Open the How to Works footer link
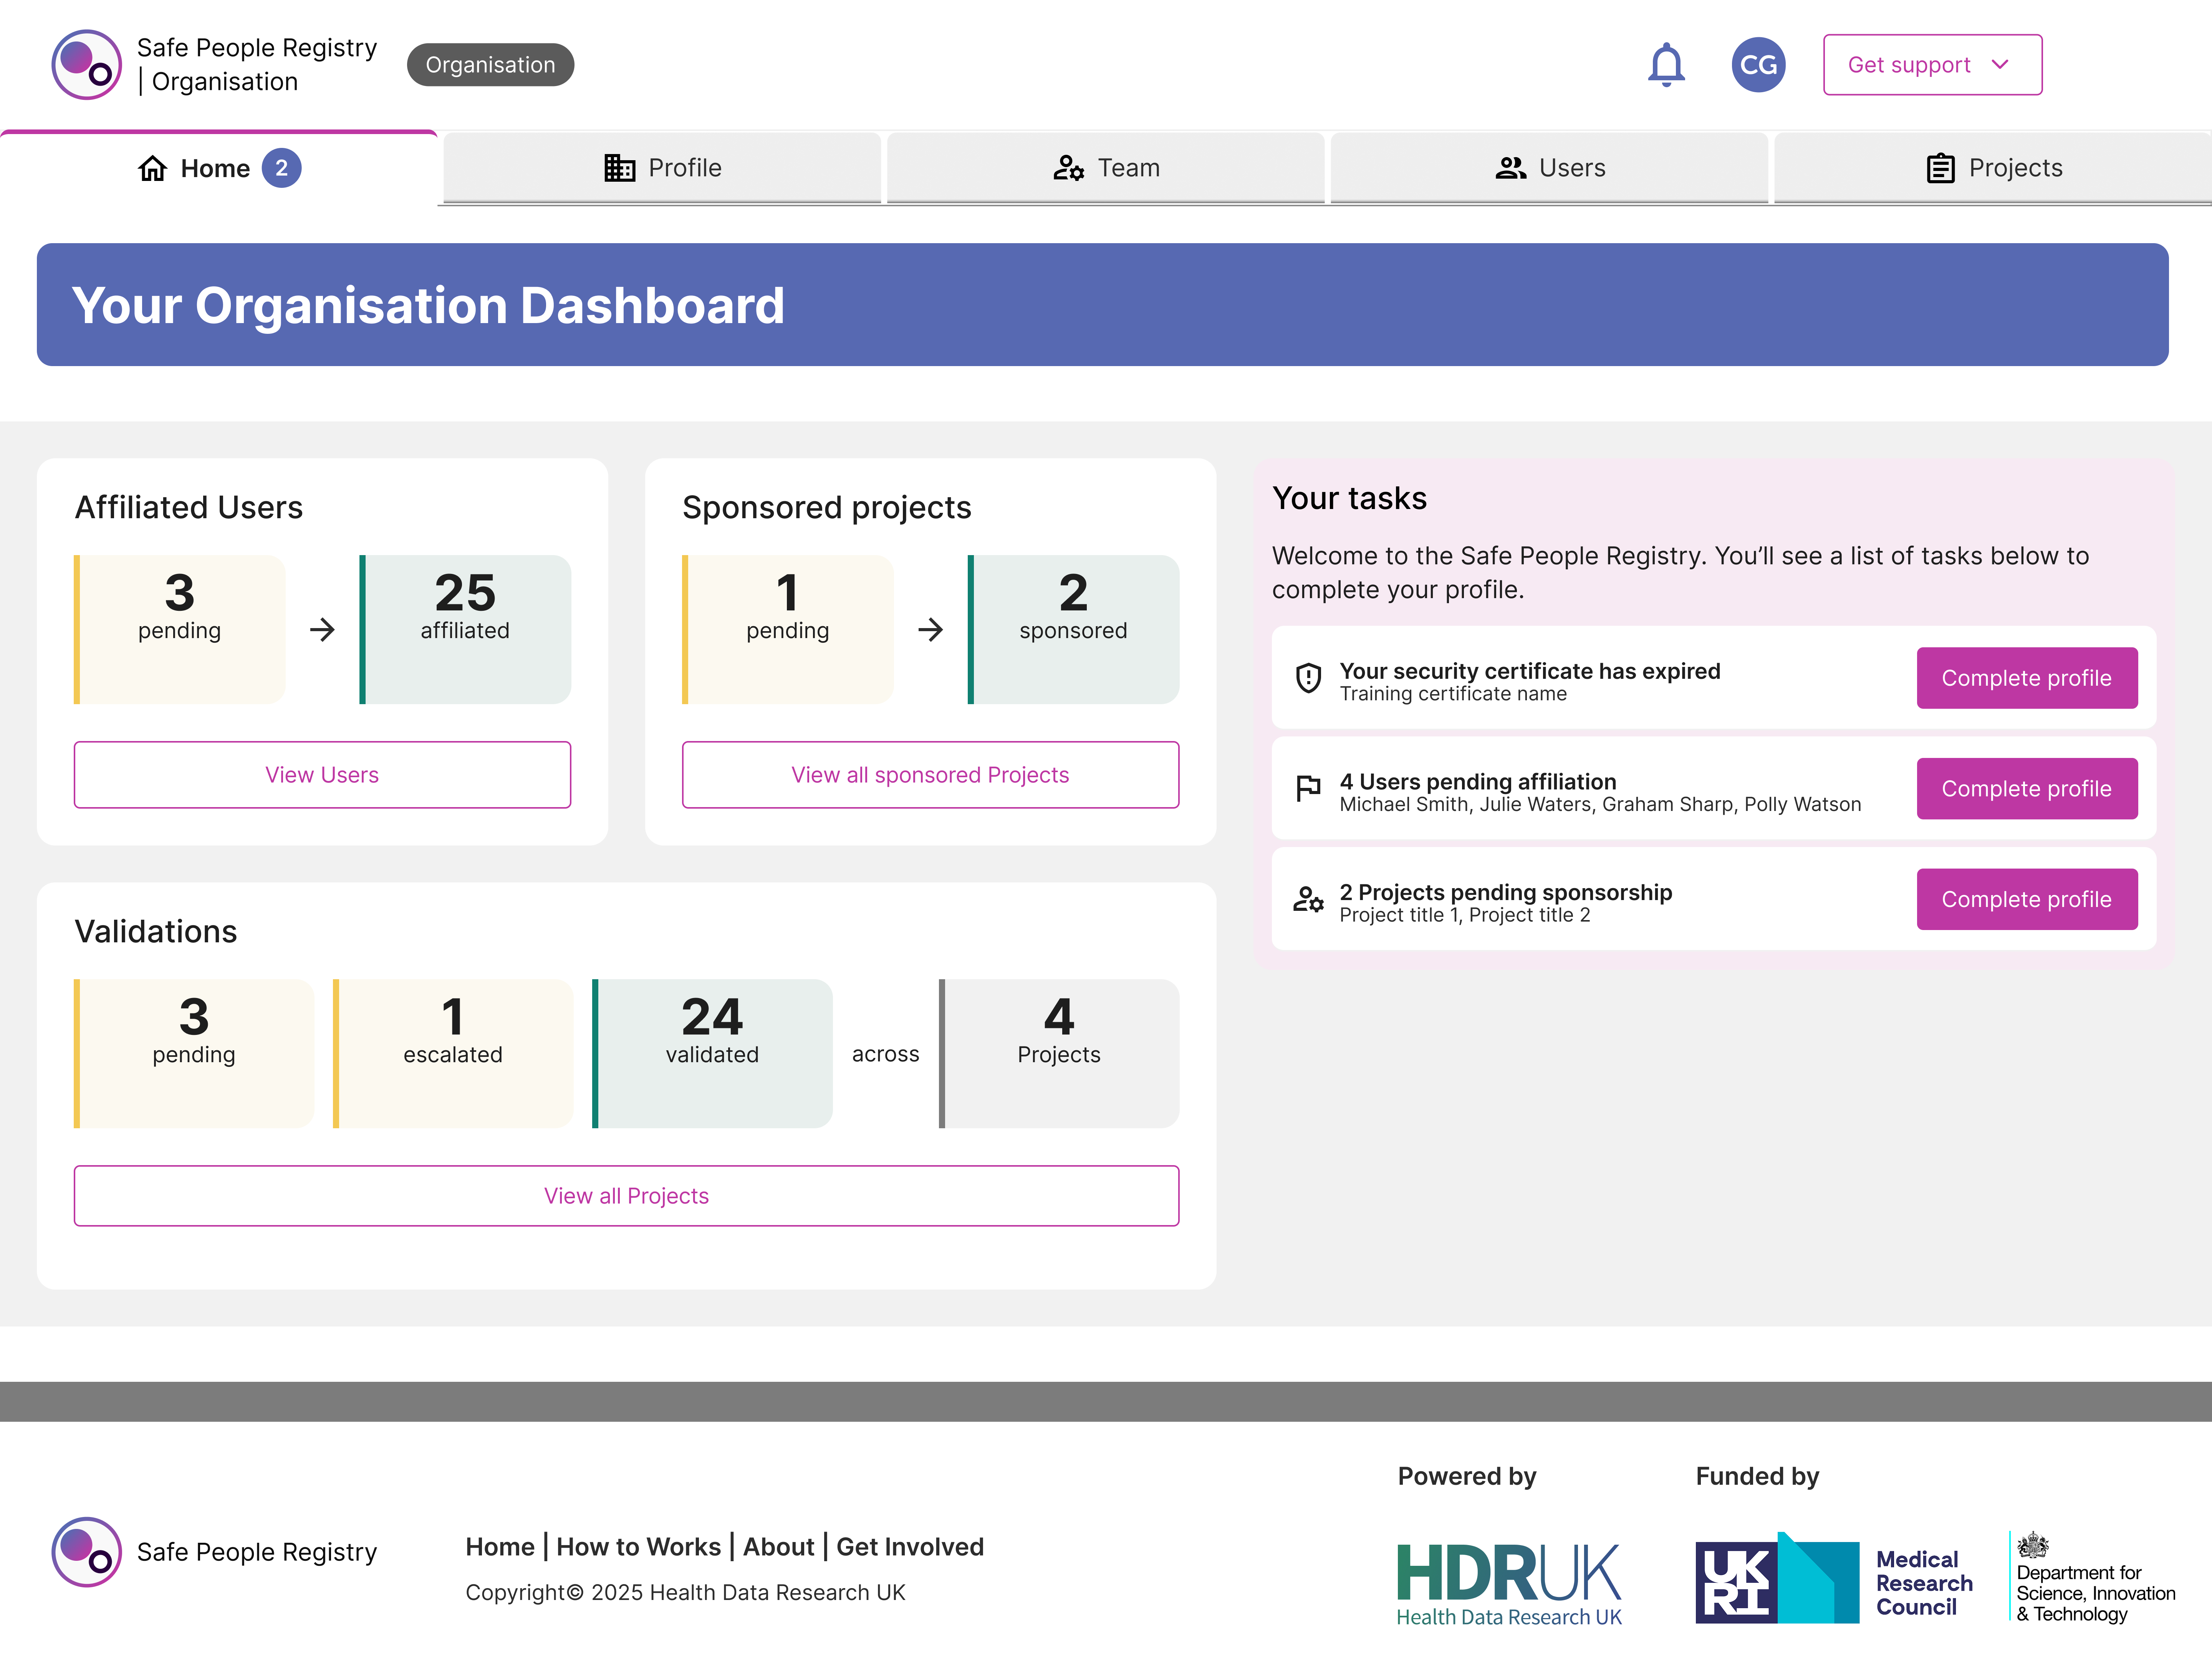The image size is (2212, 1663). click(638, 1547)
